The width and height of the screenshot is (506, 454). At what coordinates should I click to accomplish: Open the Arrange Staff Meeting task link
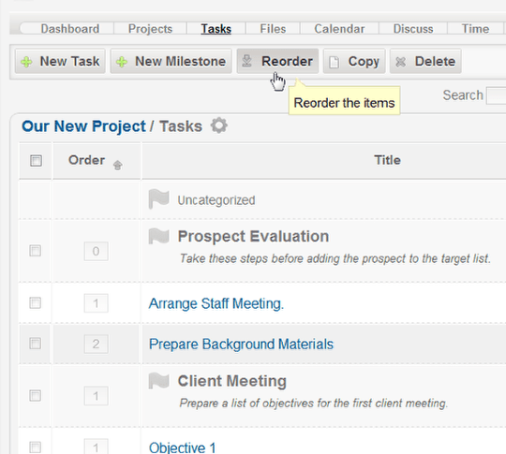click(x=216, y=303)
